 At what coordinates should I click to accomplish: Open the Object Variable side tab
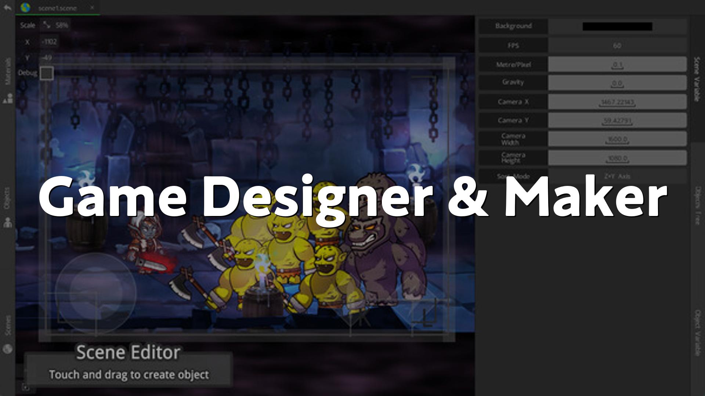[x=697, y=333]
